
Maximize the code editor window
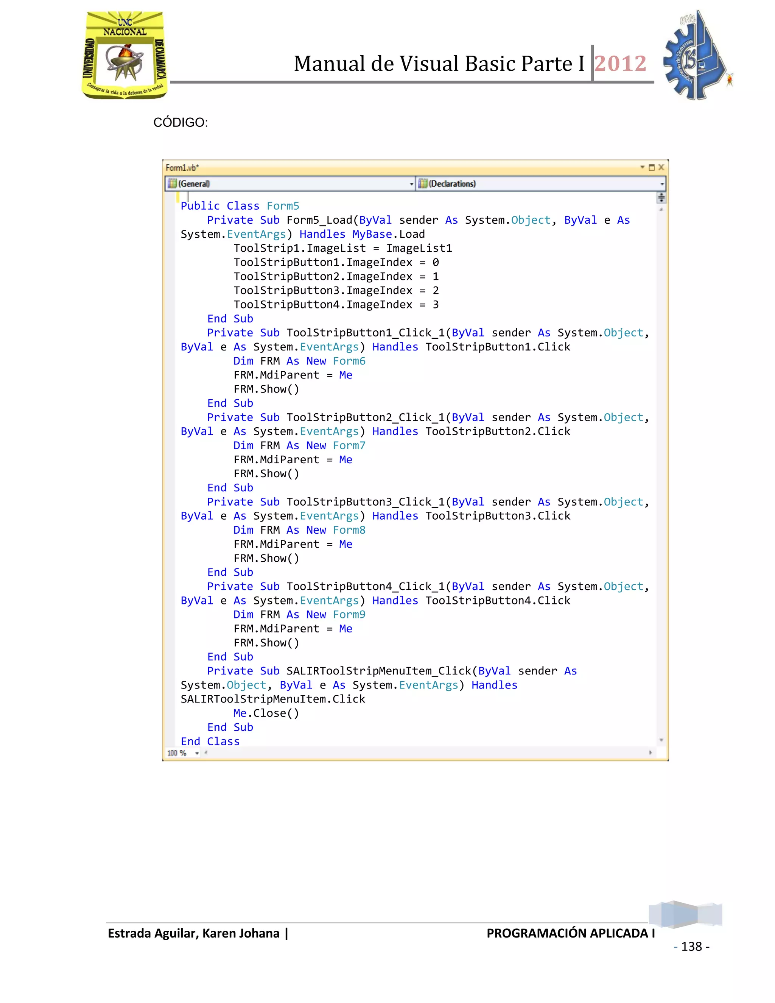coord(652,168)
